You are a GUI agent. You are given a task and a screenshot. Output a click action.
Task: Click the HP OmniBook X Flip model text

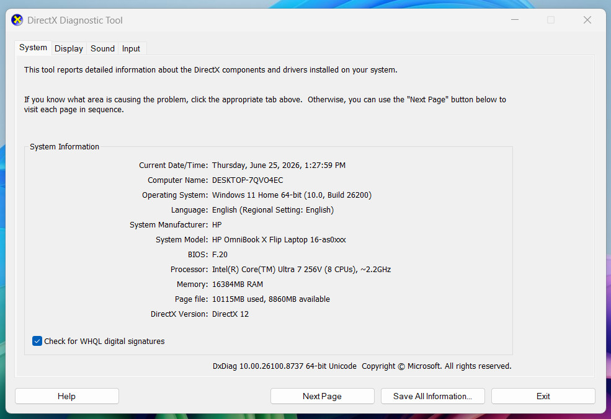tap(279, 240)
